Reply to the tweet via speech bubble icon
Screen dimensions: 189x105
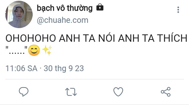click(24, 92)
